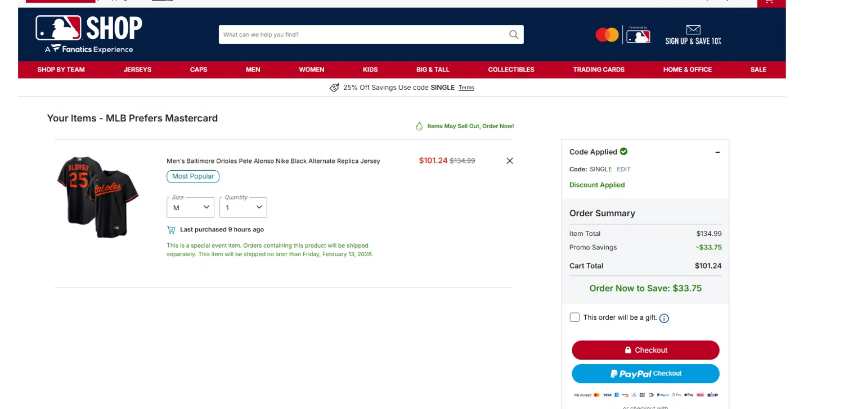This screenshot has width=844, height=409.
Task: Click the flame sell-out icon
Action: (x=419, y=126)
